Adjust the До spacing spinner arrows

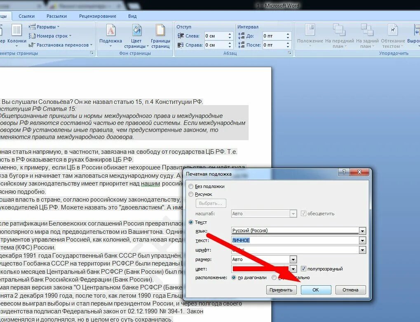[288, 36]
